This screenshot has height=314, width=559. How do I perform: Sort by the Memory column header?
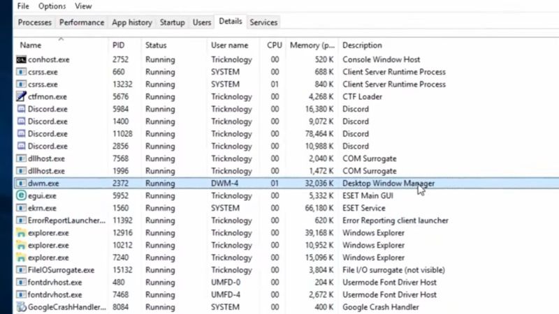(x=312, y=45)
